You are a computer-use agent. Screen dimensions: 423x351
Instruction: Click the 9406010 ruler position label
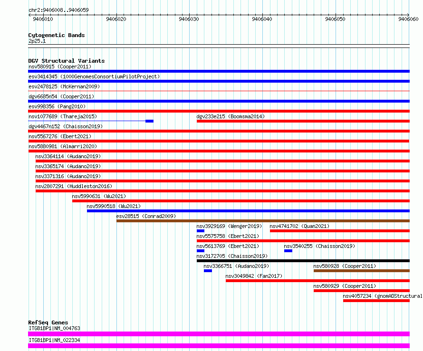43,19
